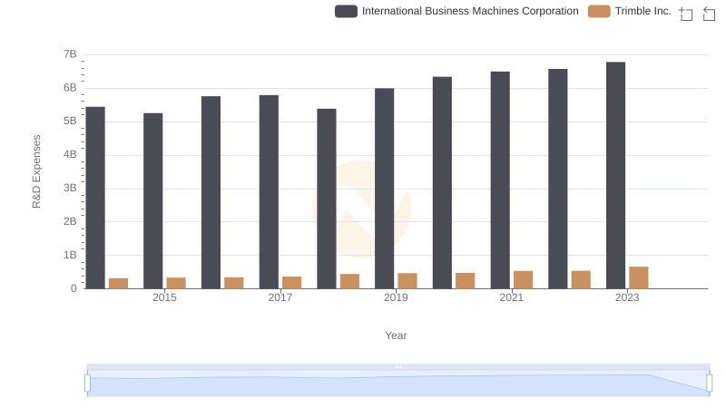Click the IBM bar for 2016
Viewport: 726px width, 418px height.
211,192
